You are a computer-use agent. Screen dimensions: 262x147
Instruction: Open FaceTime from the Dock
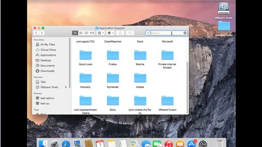point(157,143)
